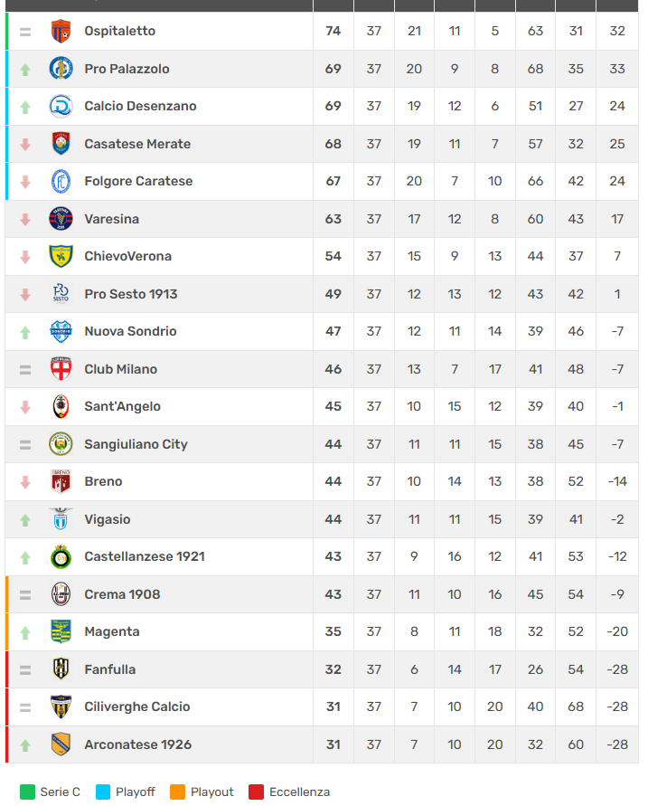Click the green Serie C legend swatch

(x=27, y=792)
